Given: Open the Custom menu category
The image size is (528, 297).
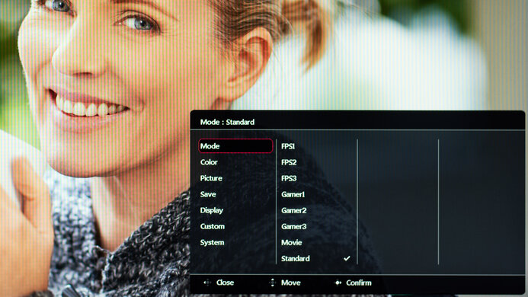Looking at the screenshot, I should pyautogui.click(x=212, y=226).
